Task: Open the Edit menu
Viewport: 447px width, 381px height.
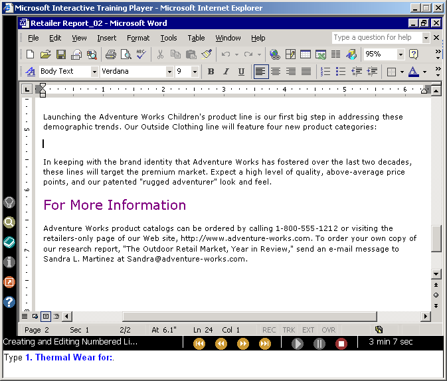Action: [x=55, y=38]
